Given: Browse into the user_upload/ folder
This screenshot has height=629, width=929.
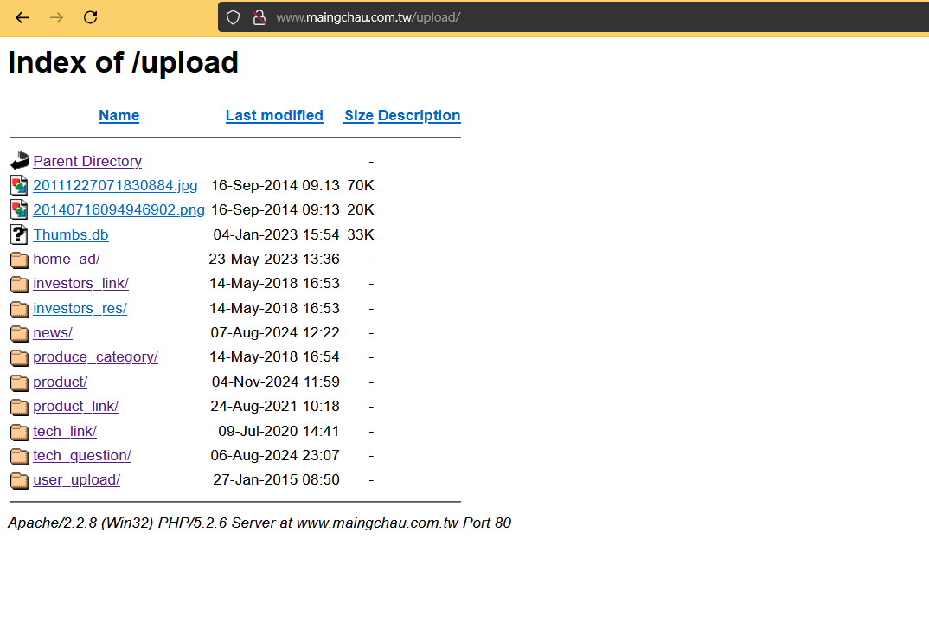Looking at the screenshot, I should [x=76, y=479].
